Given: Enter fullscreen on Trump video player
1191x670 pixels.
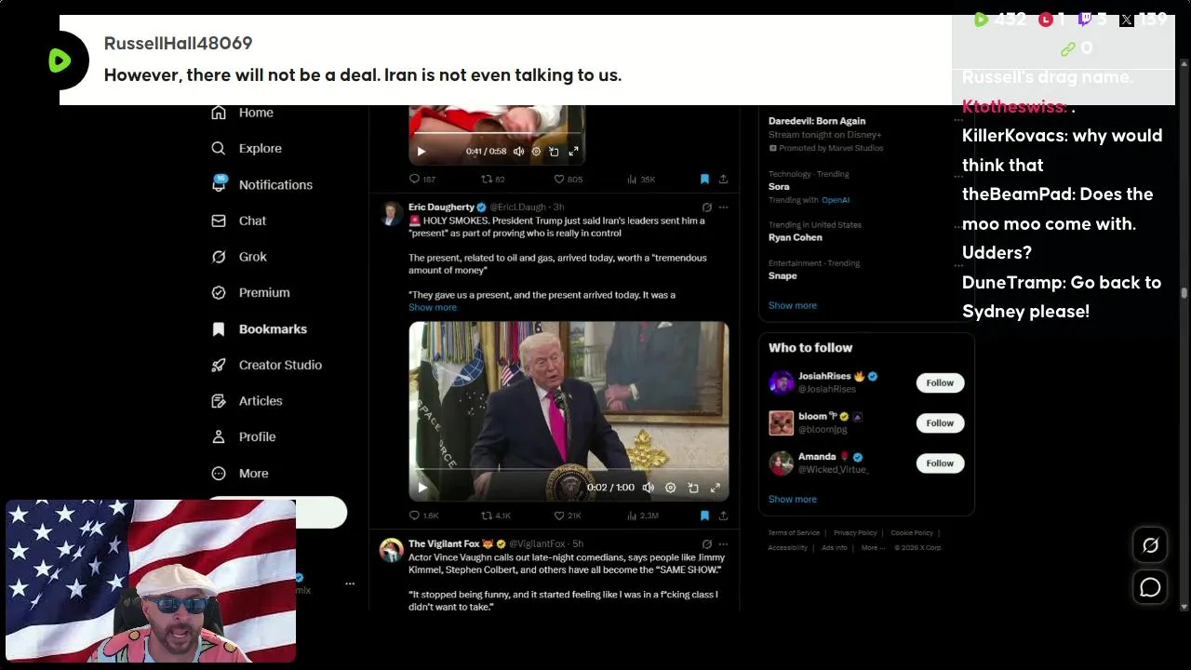Looking at the screenshot, I should pyautogui.click(x=715, y=488).
